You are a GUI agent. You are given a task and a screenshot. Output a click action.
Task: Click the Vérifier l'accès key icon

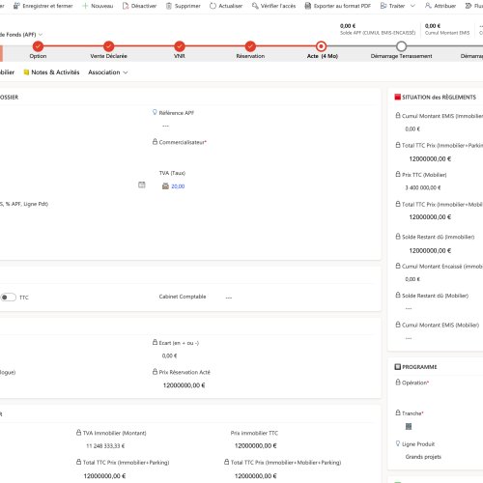[x=255, y=6]
